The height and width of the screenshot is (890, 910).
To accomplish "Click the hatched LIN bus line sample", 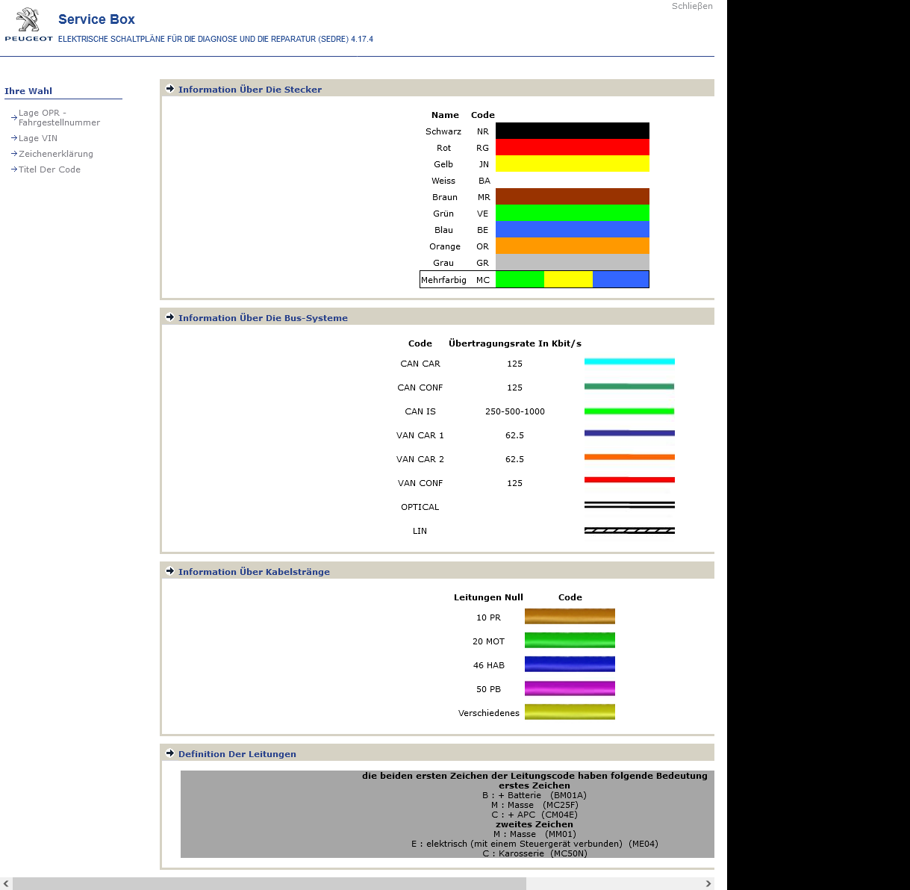I will tap(629, 531).
